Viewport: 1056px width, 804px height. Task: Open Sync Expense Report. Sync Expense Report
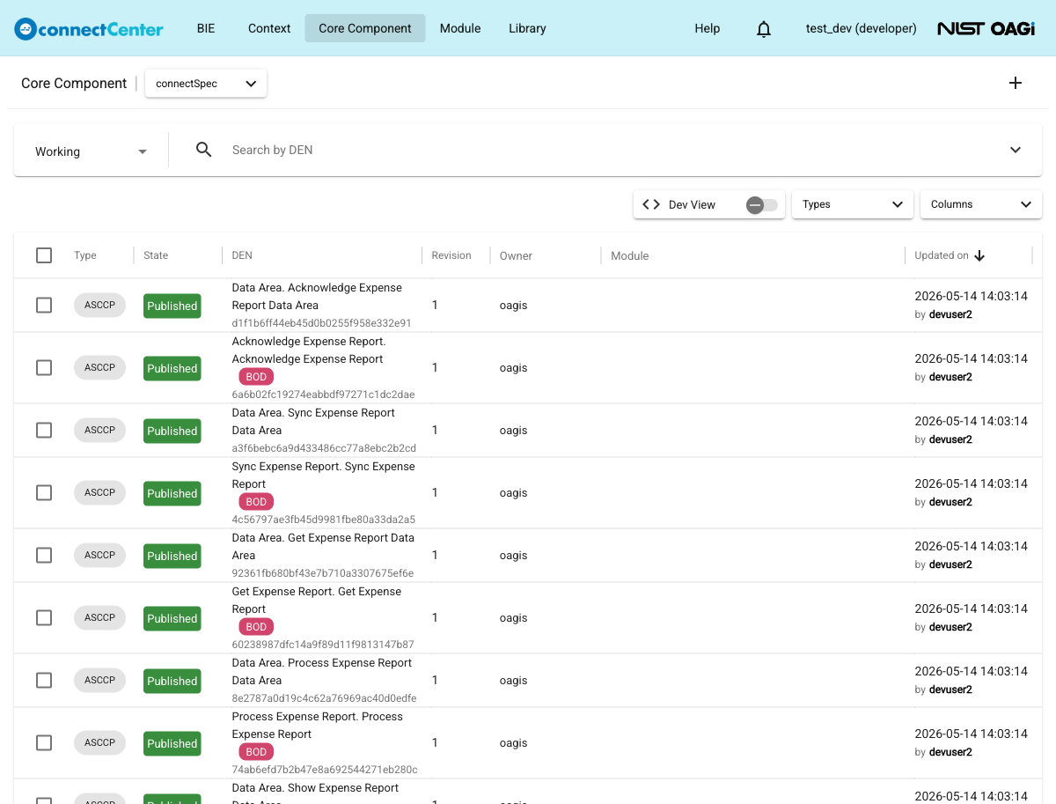coord(323,475)
